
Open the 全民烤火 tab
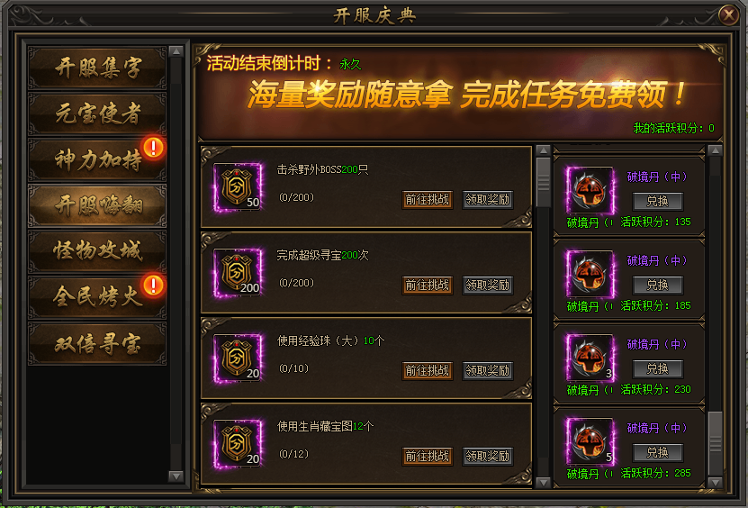point(97,297)
